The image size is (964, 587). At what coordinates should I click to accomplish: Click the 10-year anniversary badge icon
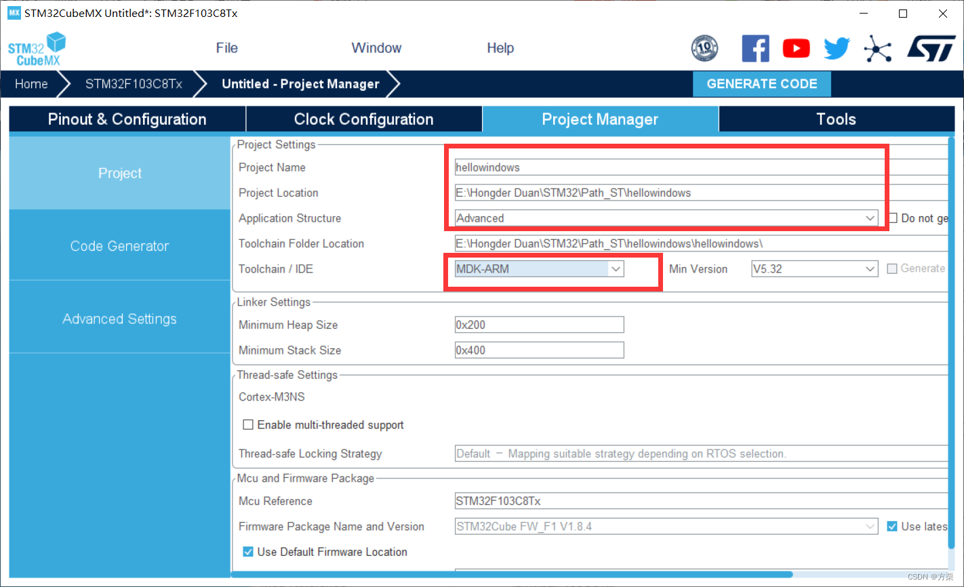704,48
